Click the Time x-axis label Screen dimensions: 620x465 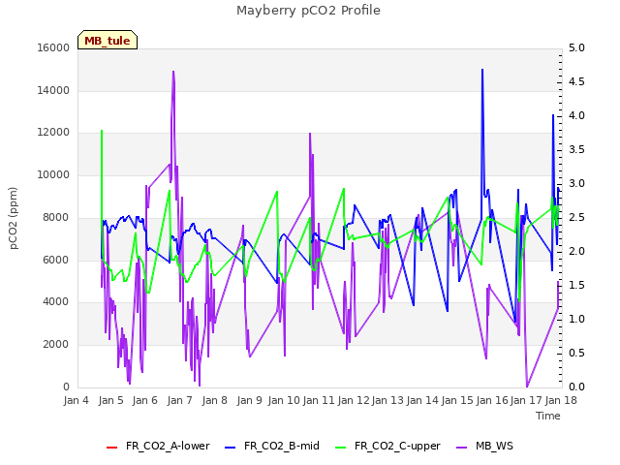click(x=548, y=416)
